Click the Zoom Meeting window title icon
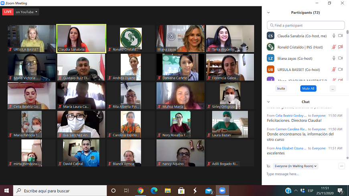 (2, 3)
